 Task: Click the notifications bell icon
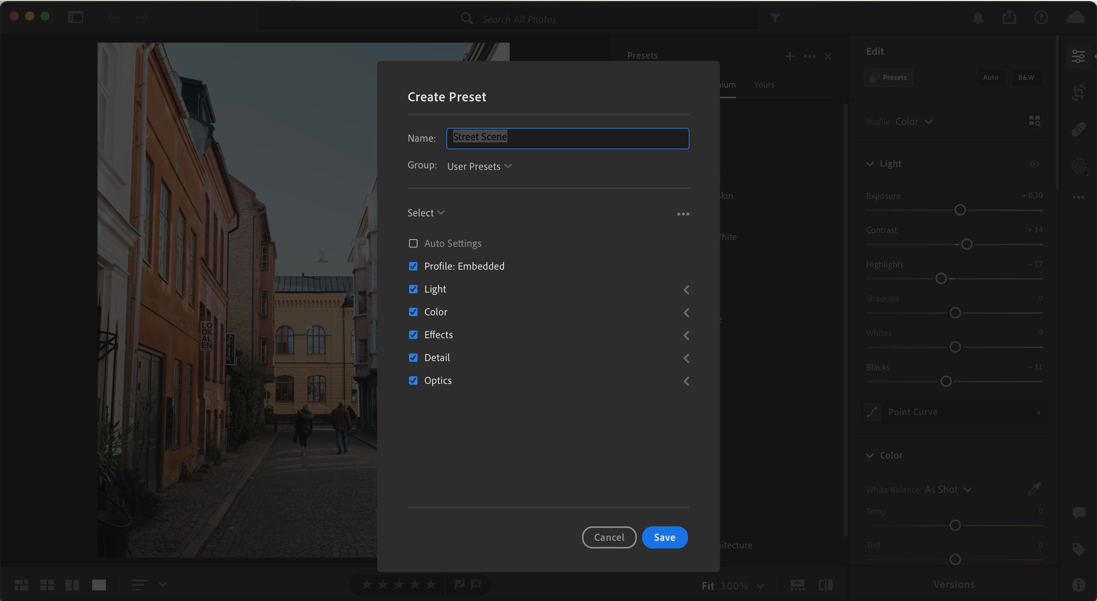coord(977,18)
